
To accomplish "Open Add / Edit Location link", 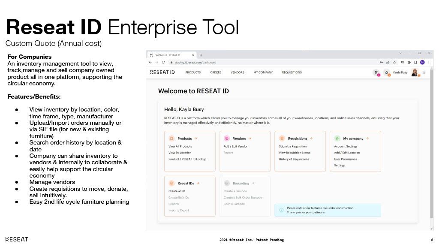I will 347,153.
